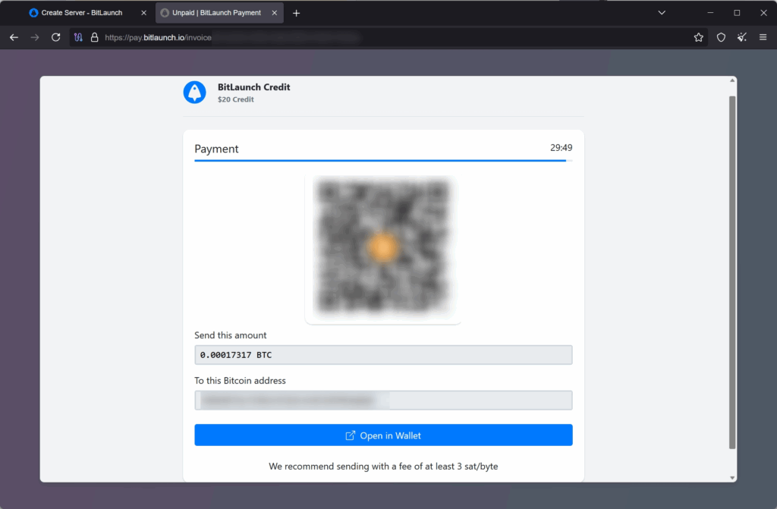Viewport: 777px width, 509px height.
Task: Click the page scroll down arrow
Action: coord(732,478)
